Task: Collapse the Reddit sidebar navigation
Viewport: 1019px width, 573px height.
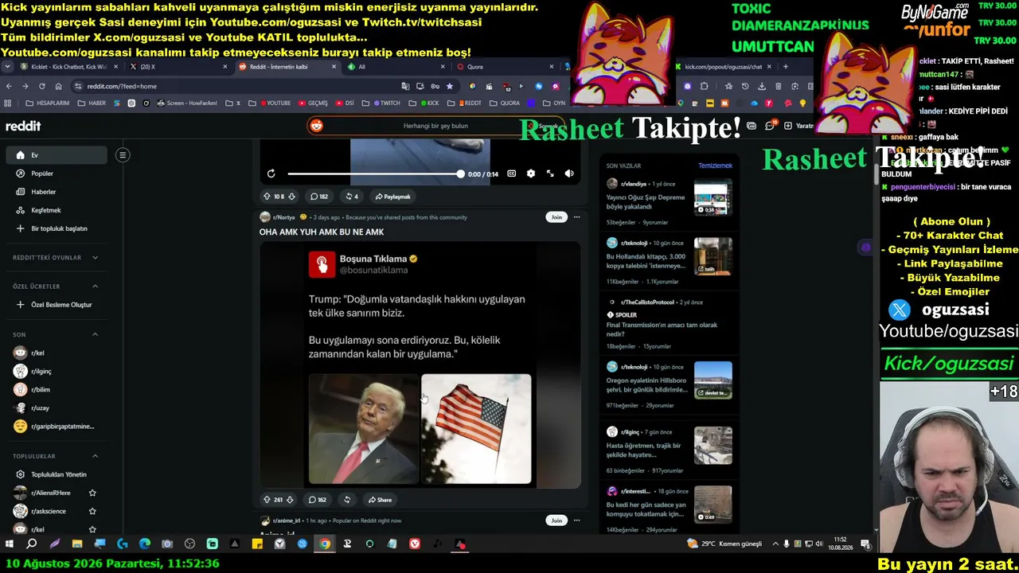Action: click(x=123, y=155)
